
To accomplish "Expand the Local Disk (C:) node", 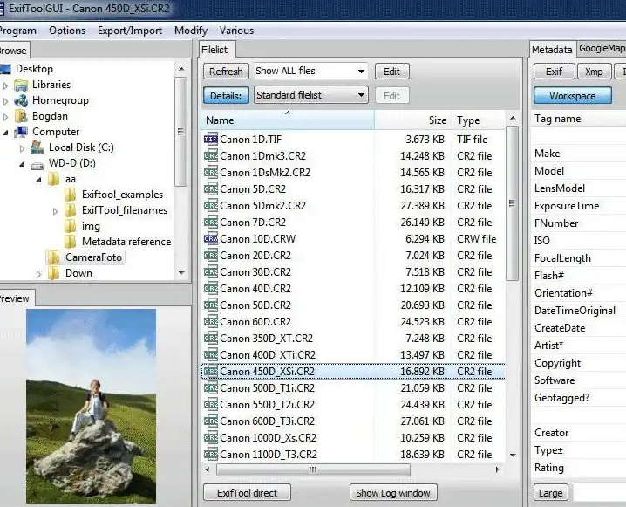I will [22, 148].
